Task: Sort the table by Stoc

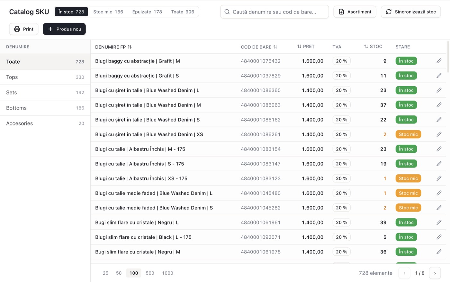Action: click(x=373, y=47)
